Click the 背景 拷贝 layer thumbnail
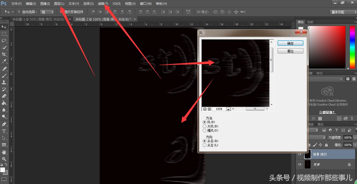 pos(308,154)
